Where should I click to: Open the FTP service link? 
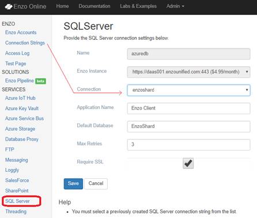pos(10,149)
